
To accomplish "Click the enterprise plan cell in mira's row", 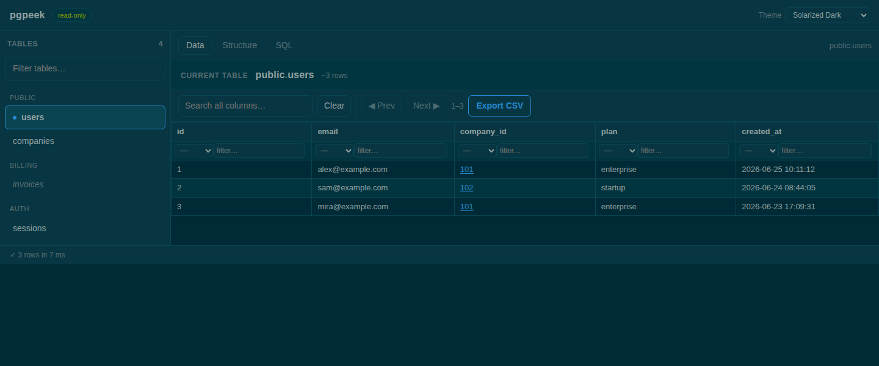I will coord(665,207).
